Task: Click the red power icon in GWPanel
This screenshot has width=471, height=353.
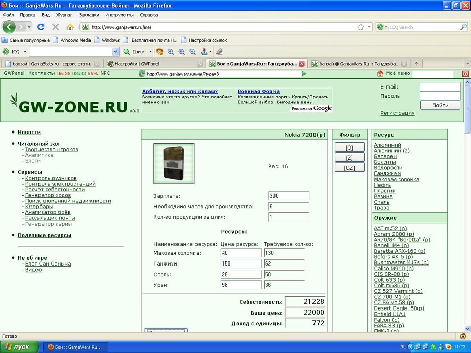Action: coord(465,74)
